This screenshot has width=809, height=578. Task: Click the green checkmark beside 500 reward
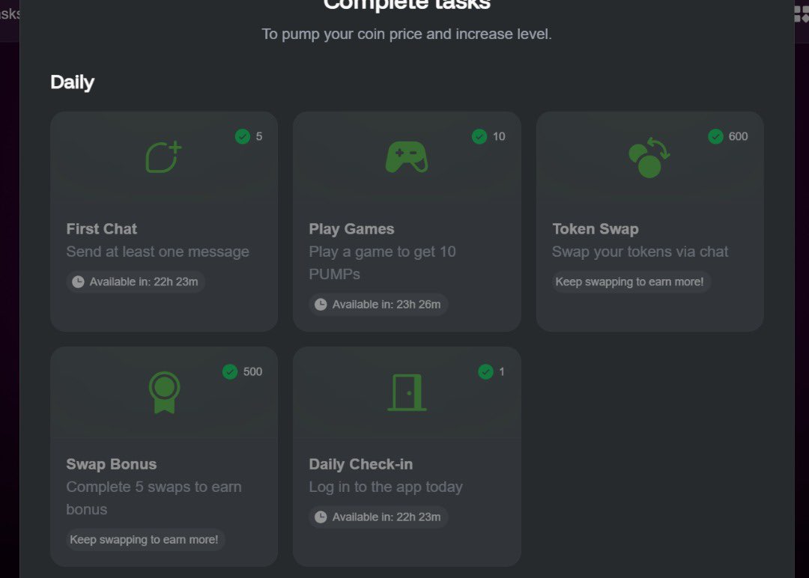tap(230, 371)
